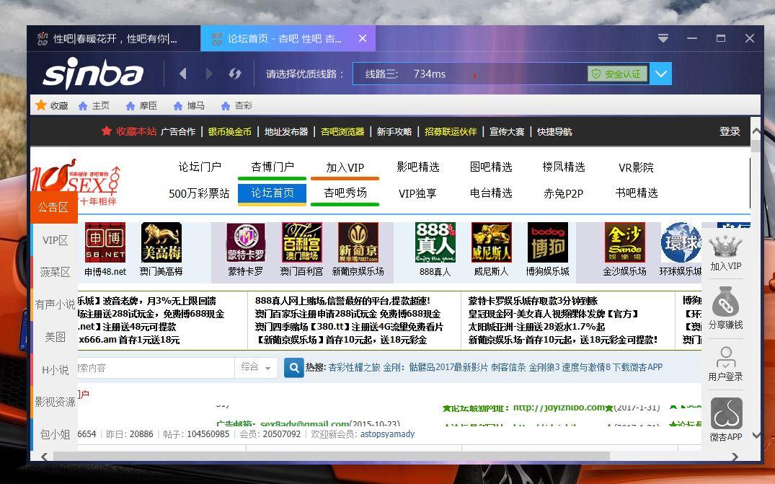775x484 pixels.
Task: Click the 蒙特卡罗 logo icon
Action: coord(246,242)
